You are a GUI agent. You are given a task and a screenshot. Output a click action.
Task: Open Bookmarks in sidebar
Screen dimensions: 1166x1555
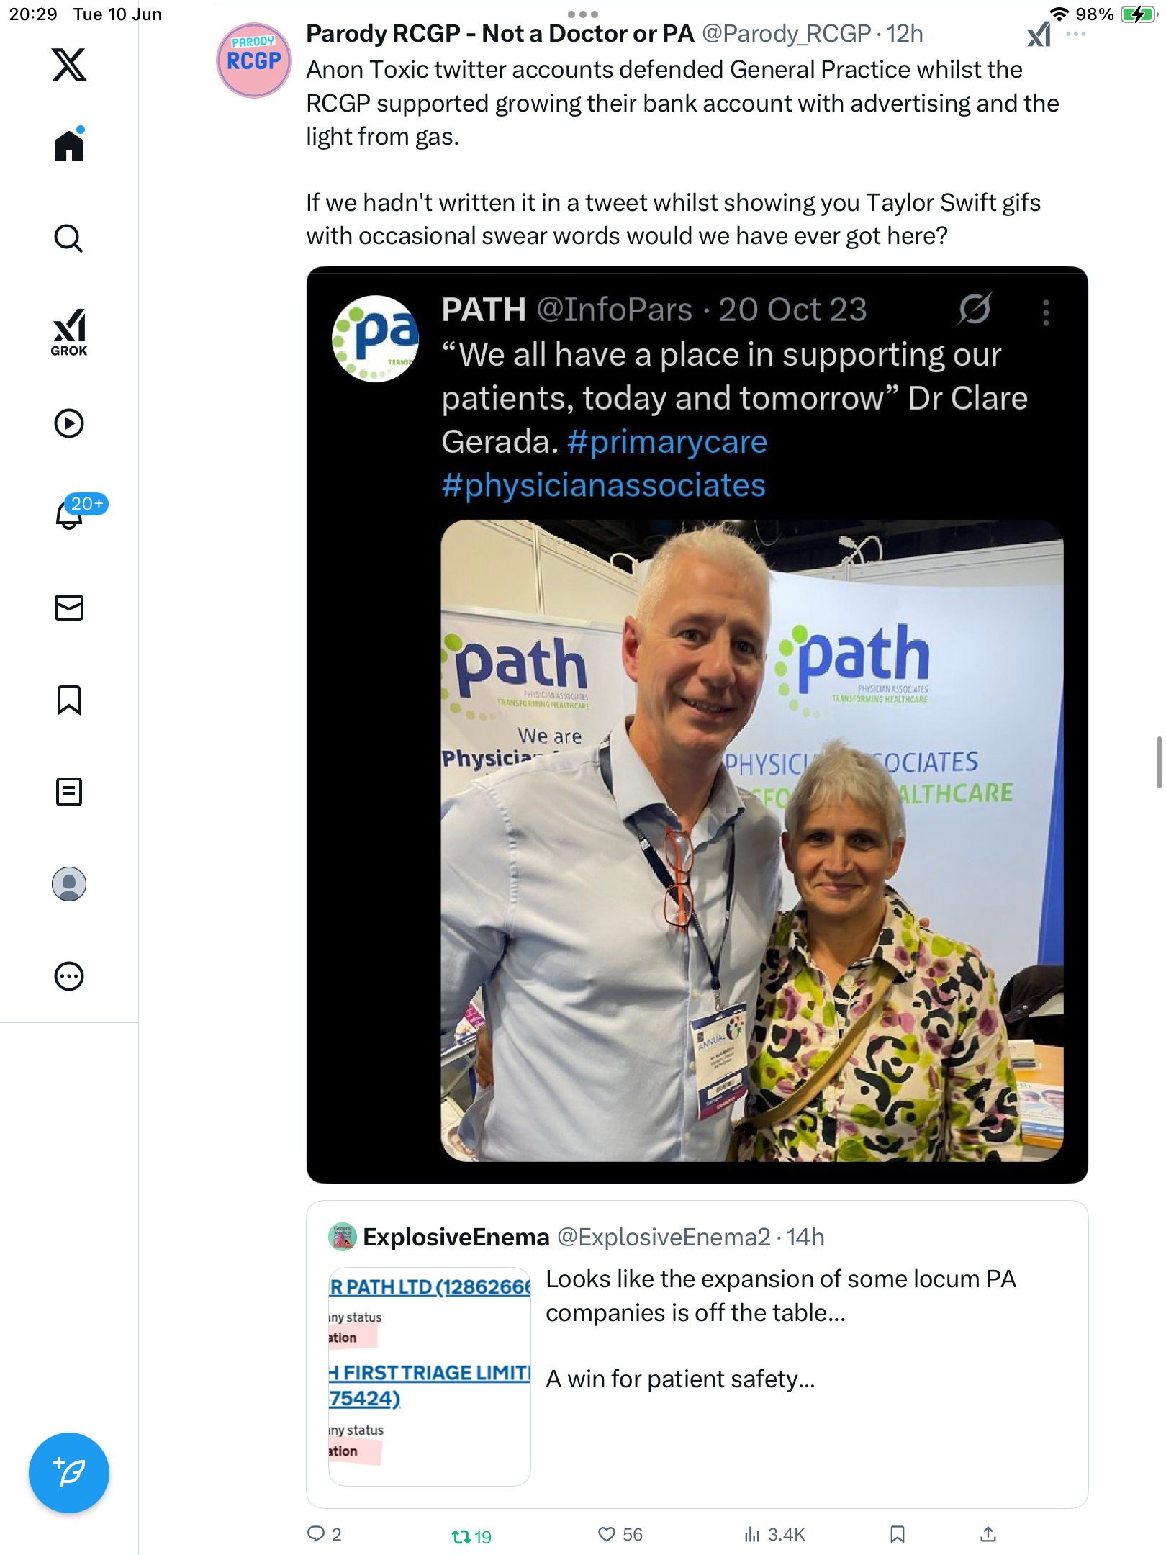(69, 700)
